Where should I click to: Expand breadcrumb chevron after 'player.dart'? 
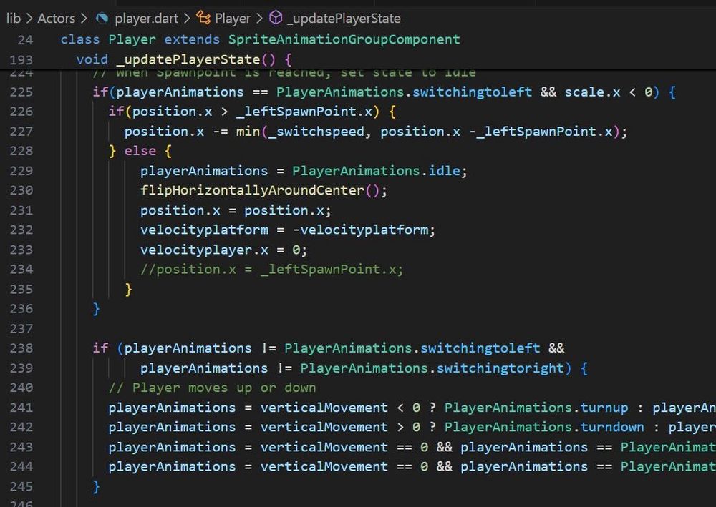click(x=187, y=19)
